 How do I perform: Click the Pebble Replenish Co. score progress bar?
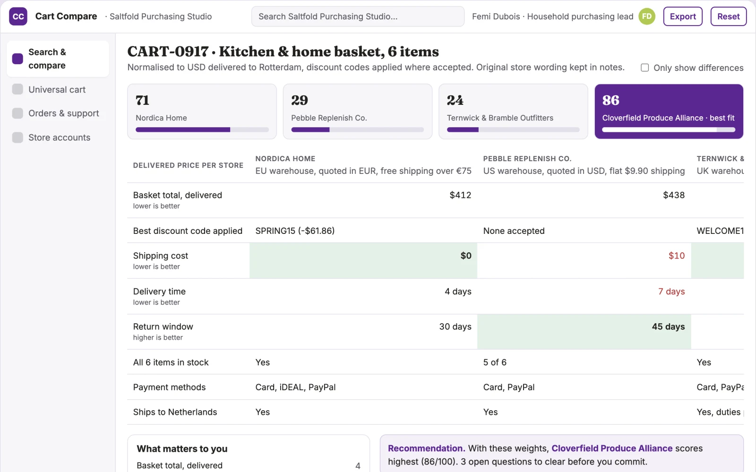[x=358, y=130]
